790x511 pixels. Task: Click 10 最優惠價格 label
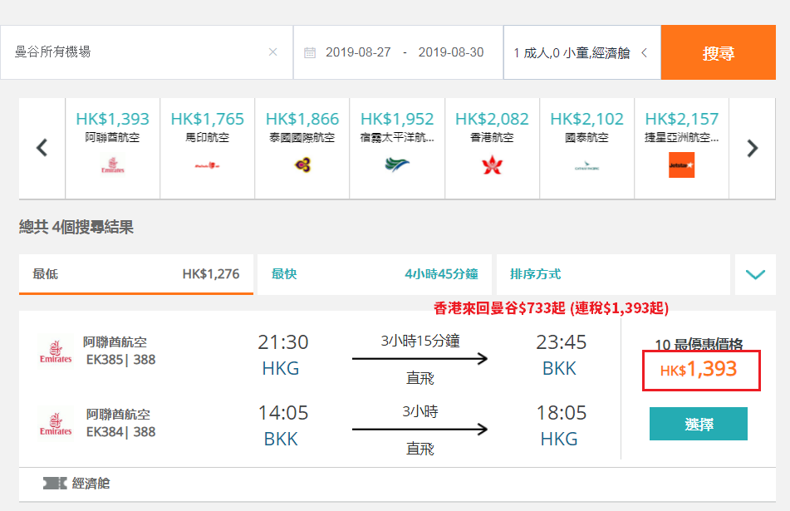point(699,344)
